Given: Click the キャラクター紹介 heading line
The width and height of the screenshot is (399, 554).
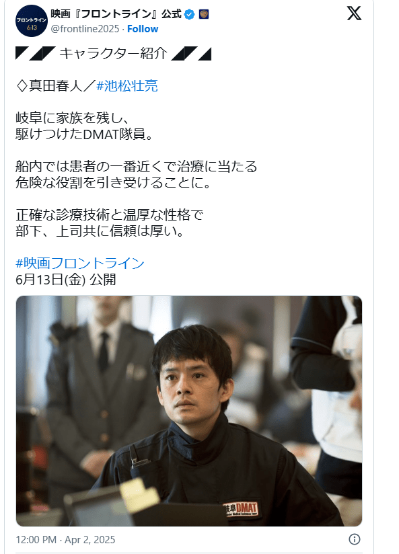Looking at the screenshot, I should (x=113, y=54).
